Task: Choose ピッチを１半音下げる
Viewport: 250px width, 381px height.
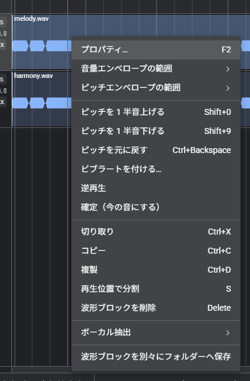Action: (156, 131)
